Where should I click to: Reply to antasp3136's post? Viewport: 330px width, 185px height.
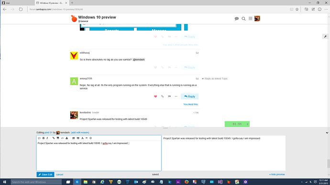point(189,97)
